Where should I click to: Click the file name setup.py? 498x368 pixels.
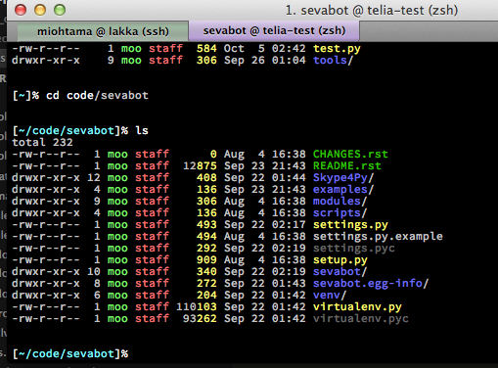click(x=340, y=260)
